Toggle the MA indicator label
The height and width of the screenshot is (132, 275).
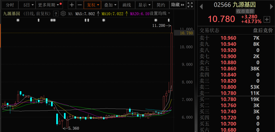(x=70, y=14)
